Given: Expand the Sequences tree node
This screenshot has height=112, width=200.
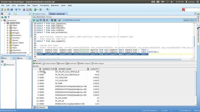Looking at the screenshot, I should click(7, 50).
